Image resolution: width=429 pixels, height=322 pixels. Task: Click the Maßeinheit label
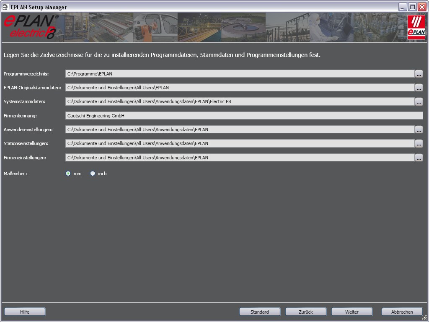point(16,174)
